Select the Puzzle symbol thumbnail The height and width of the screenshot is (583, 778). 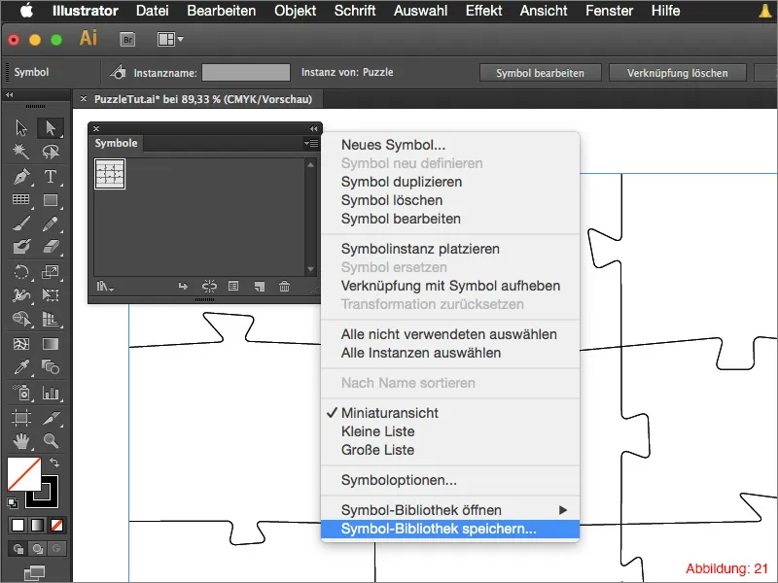tap(110, 174)
